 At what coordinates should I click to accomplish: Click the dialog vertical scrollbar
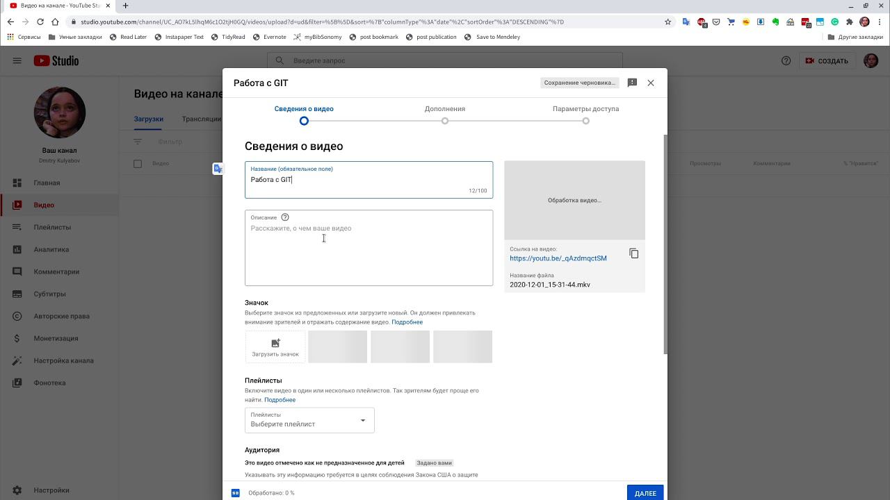pos(665,244)
